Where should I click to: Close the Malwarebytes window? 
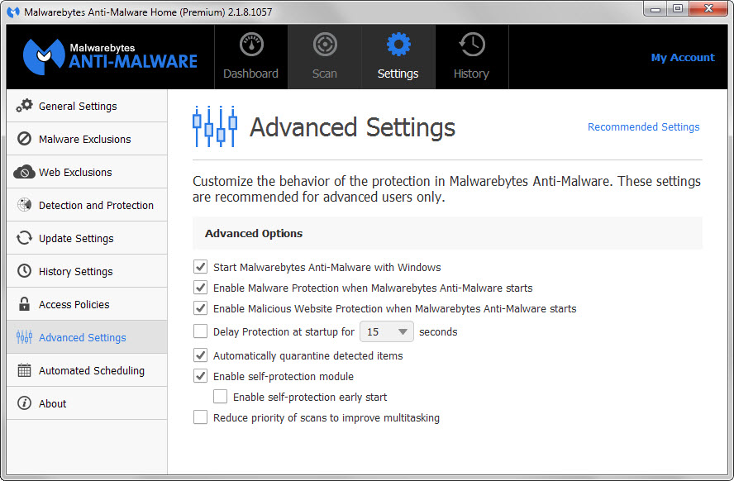pos(709,9)
